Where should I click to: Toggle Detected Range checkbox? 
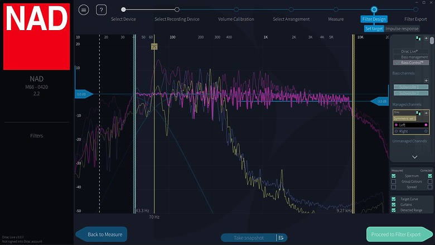(x=394, y=210)
